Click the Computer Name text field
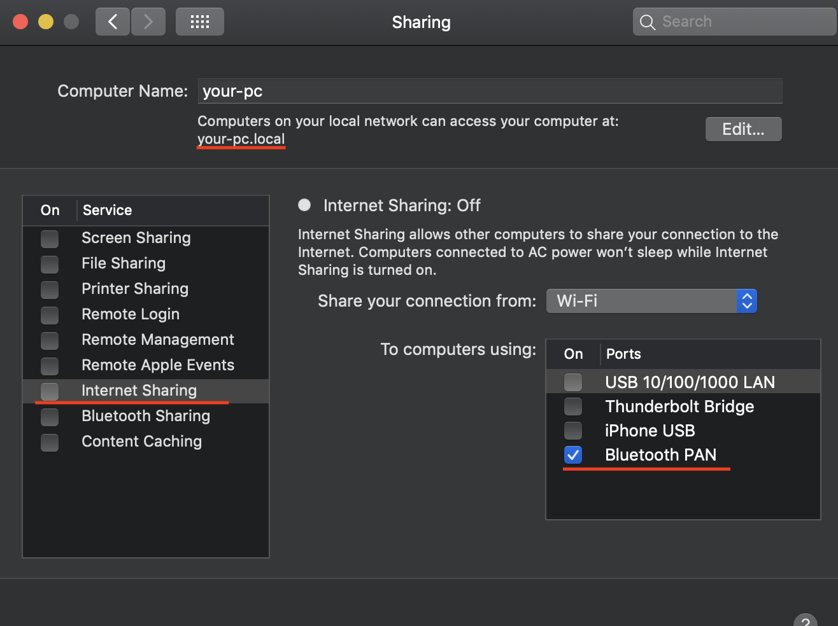Screen dimensions: 838x626 point(489,91)
